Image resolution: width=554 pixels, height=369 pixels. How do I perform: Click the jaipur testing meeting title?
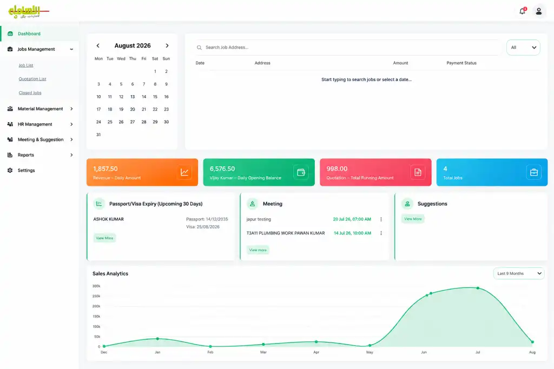(x=259, y=219)
